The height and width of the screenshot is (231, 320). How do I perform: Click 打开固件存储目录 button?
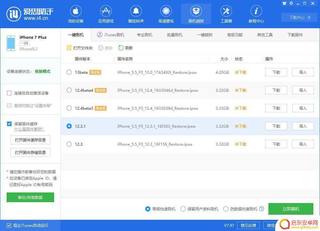click(30, 152)
